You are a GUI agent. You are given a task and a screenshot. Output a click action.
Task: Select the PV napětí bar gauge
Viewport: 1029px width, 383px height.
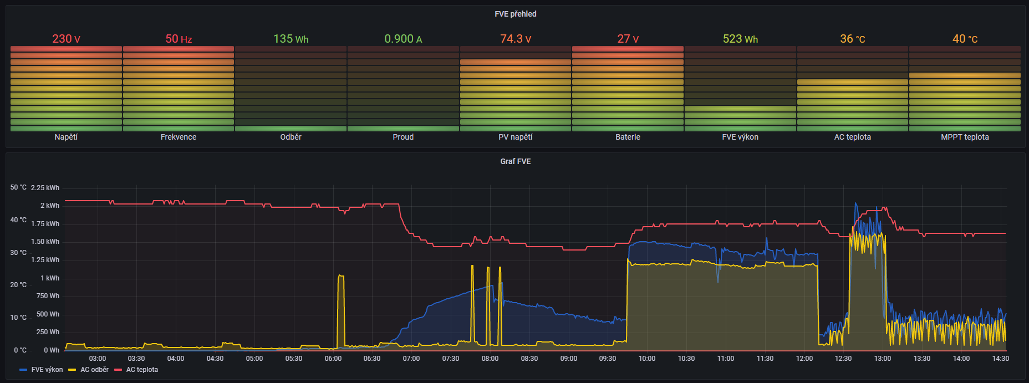[516, 89]
